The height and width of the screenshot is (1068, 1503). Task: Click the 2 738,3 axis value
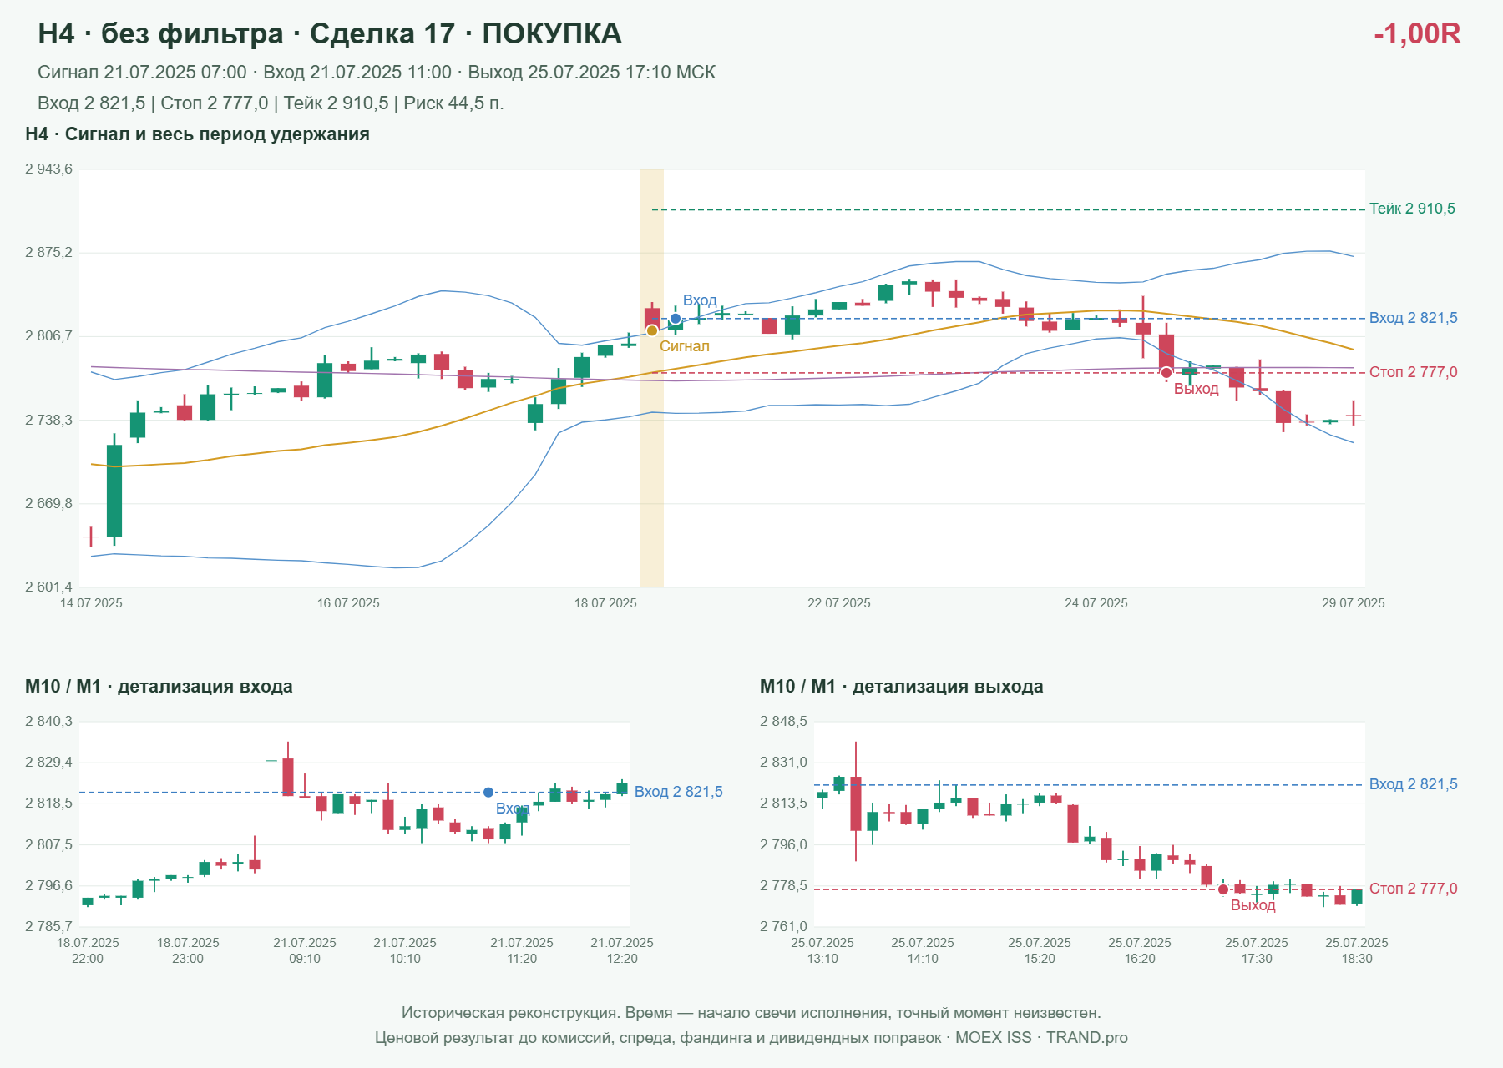[48, 420]
